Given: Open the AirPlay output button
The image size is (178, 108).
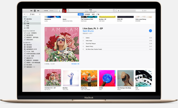Looking at the screenshot, I should click(59, 11).
